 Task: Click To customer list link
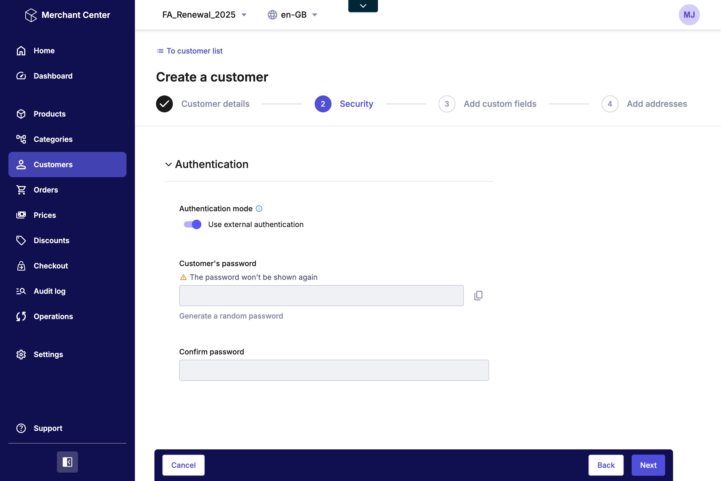[x=194, y=51]
